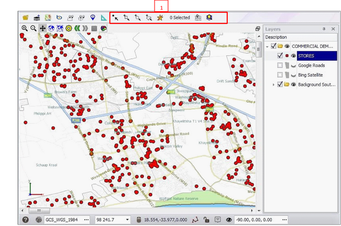This screenshot has width=341, height=226.
Task: Uncheck the STORES layer checkbox
Action: 280,55
